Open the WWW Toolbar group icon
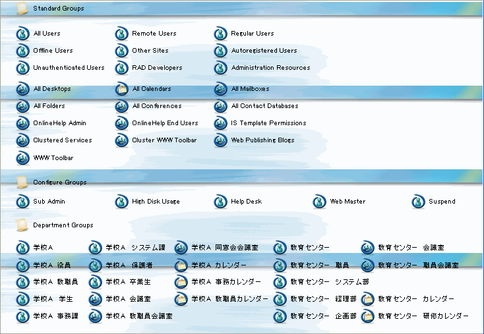Viewport: 484px width, 334px height. pos(22,158)
